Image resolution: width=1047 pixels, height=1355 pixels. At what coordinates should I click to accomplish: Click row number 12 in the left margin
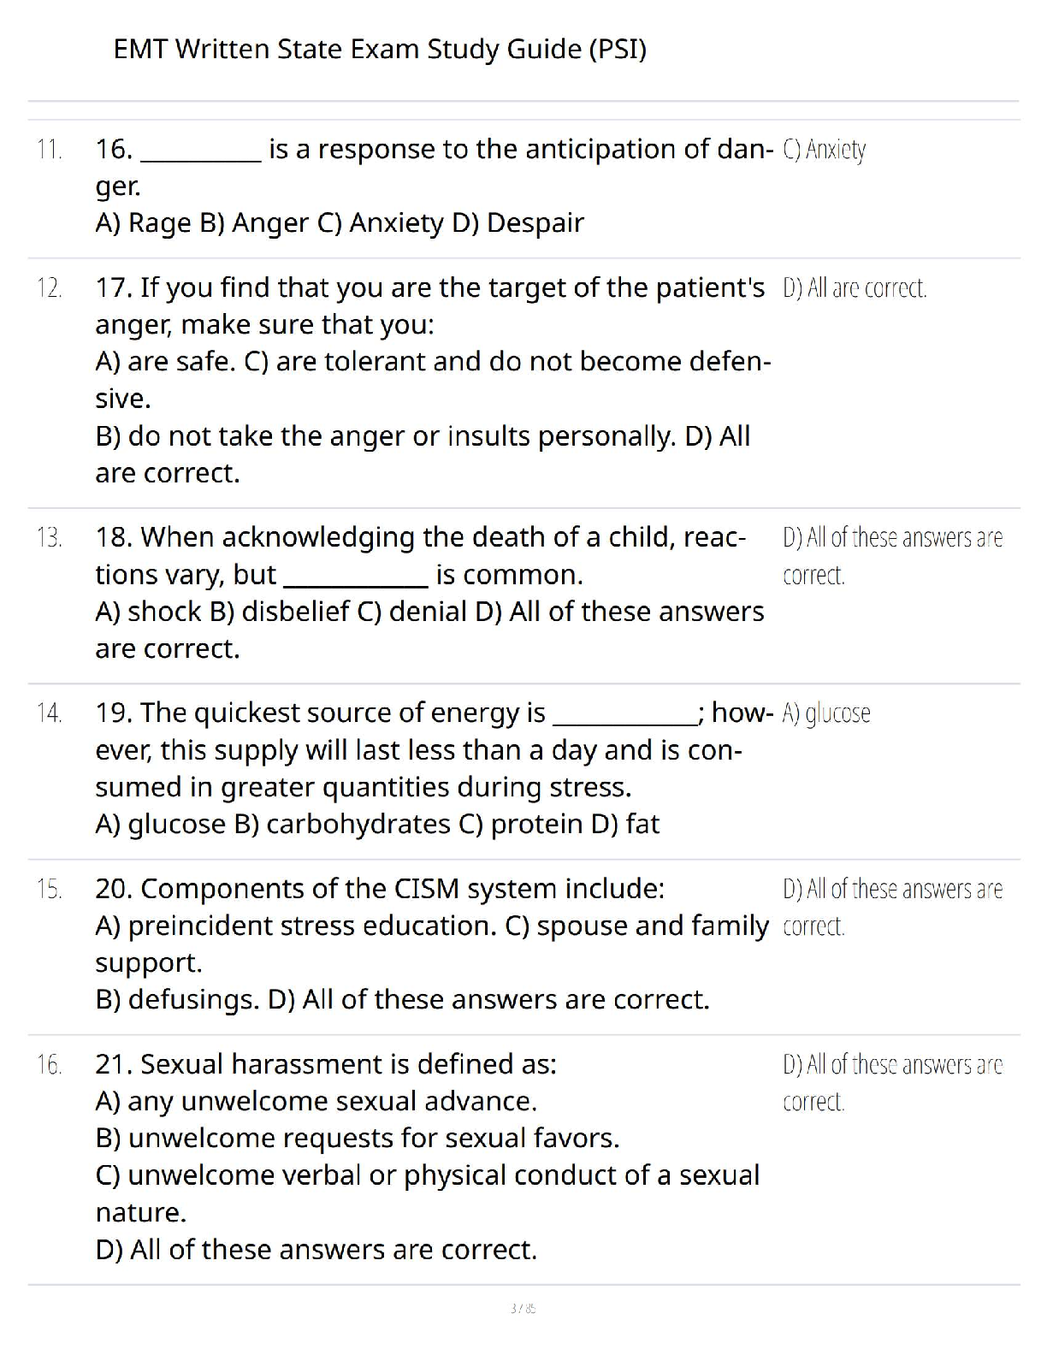point(50,288)
